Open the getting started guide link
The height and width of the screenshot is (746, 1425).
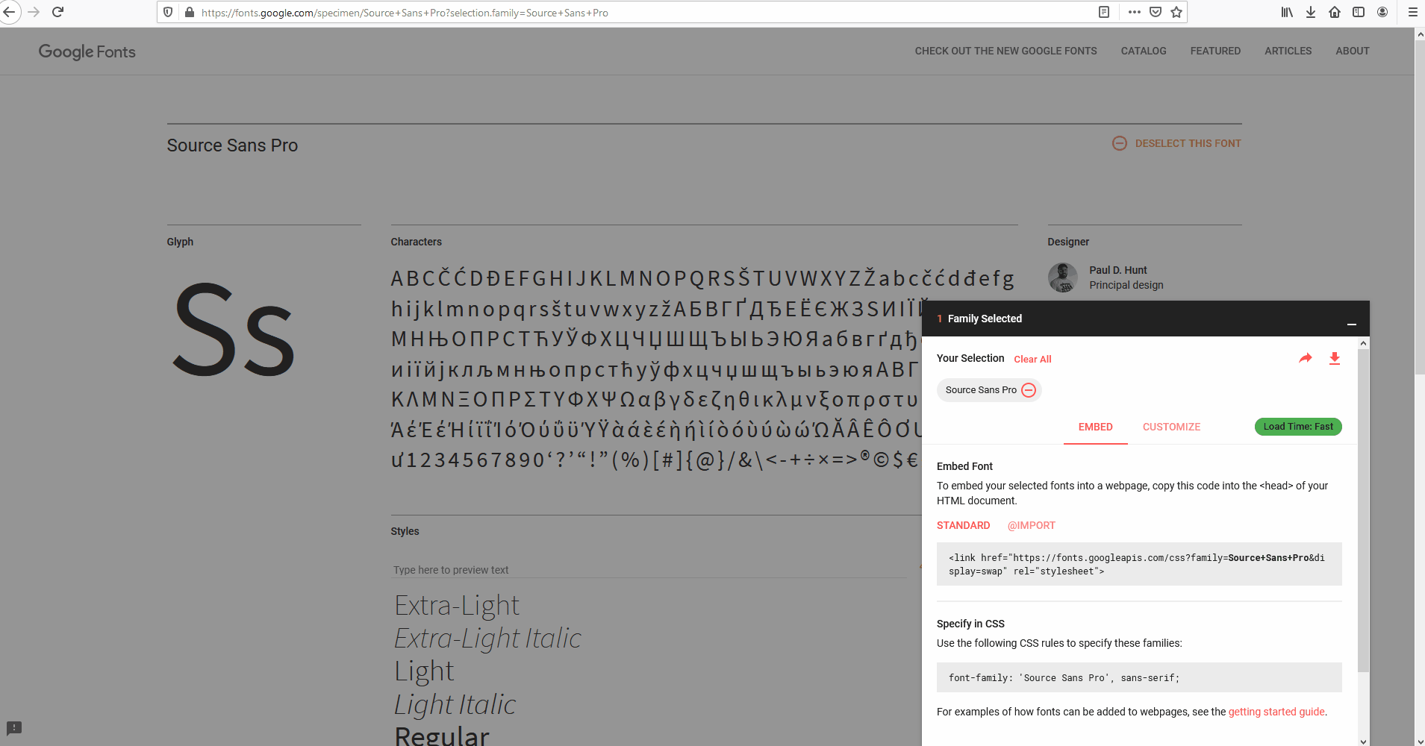point(1276,712)
